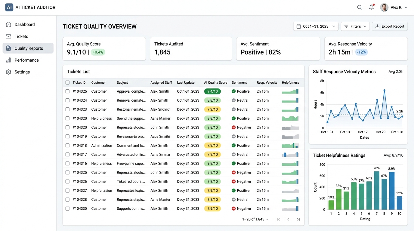Click the Export Report download icon
Viewport: 414px width, 231px height.
[377, 26]
